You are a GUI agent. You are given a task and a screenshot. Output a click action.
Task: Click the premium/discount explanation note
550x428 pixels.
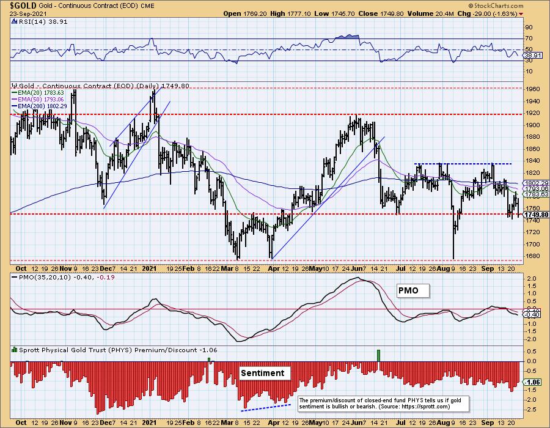(x=383, y=404)
